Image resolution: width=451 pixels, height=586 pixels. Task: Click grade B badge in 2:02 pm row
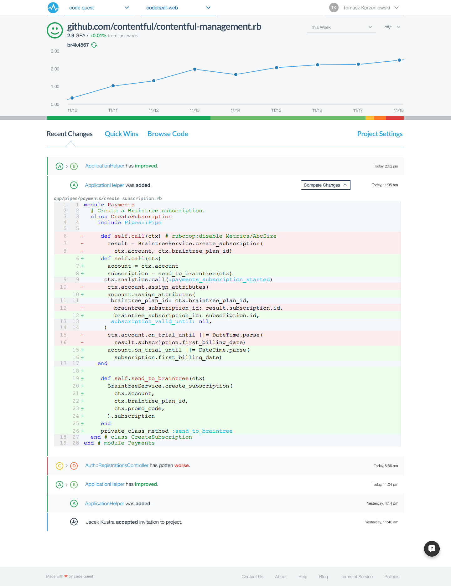point(74,166)
